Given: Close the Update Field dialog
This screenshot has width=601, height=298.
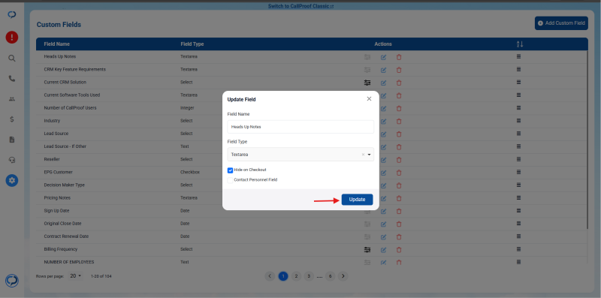Looking at the screenshot, I should (369, 99).
